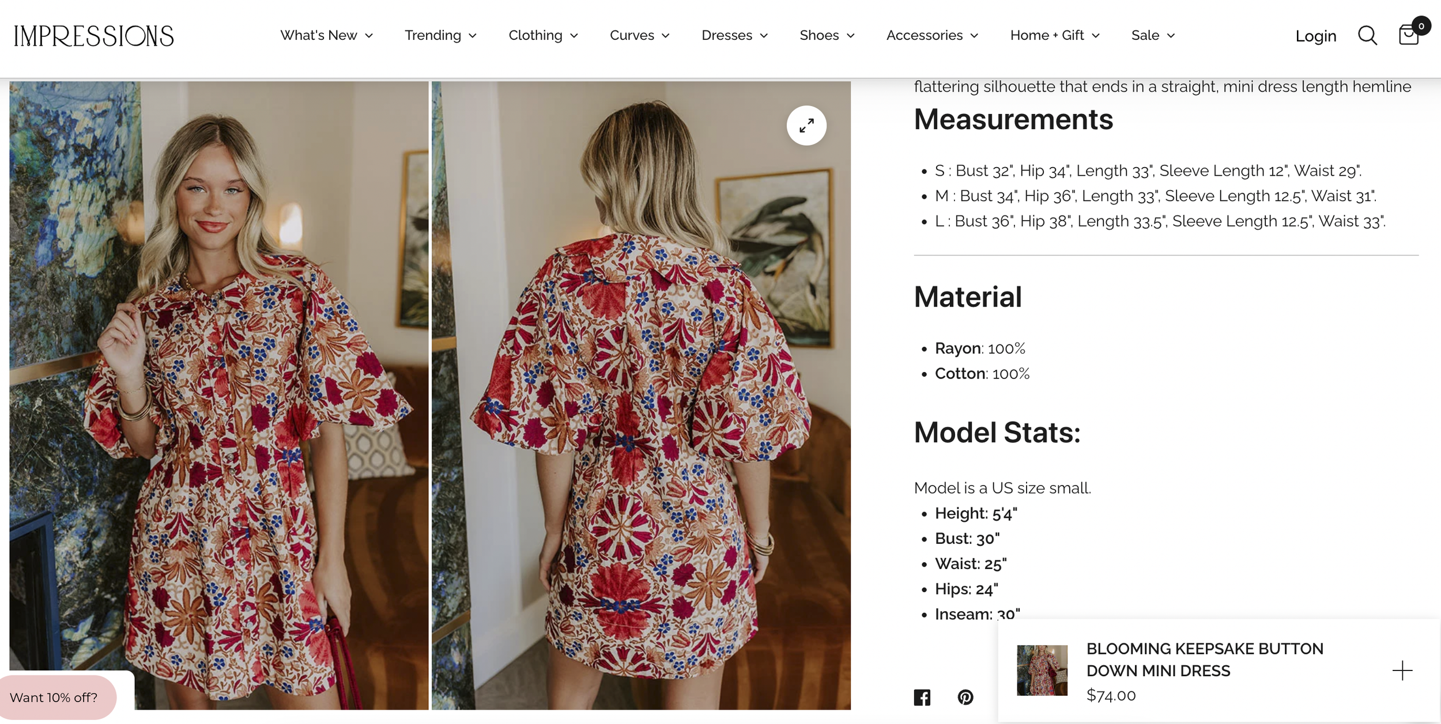
Task: Open the search magnifier icon
Action: coord(1367,36)
